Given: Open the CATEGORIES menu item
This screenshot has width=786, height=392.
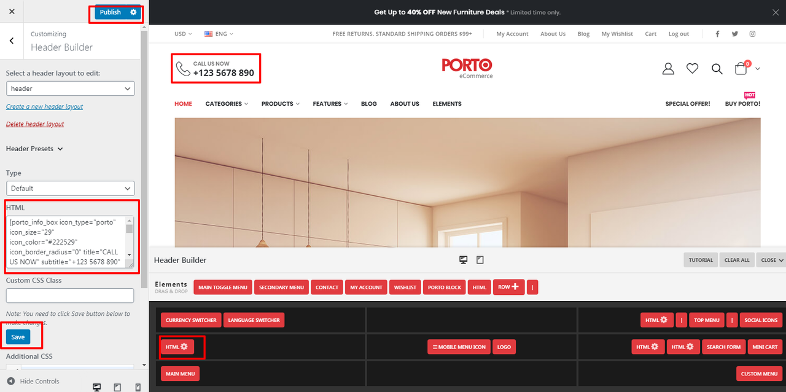Looking at the screenshot, I should point(227,104).
